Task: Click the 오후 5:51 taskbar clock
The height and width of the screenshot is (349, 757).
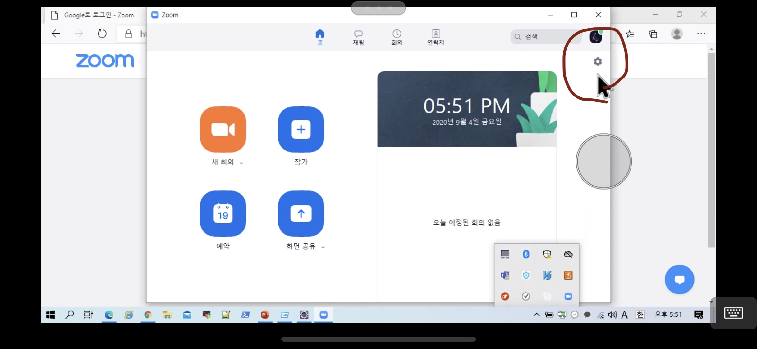Action: (668, 315)
